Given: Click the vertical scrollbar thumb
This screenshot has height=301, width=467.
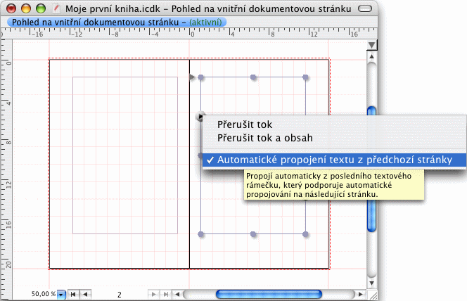Looking at the screenshot, I should tap(371, 169).
